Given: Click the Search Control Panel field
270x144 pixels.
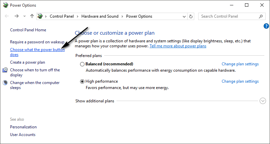Looking at the screenshot, I should coord(229,16).
